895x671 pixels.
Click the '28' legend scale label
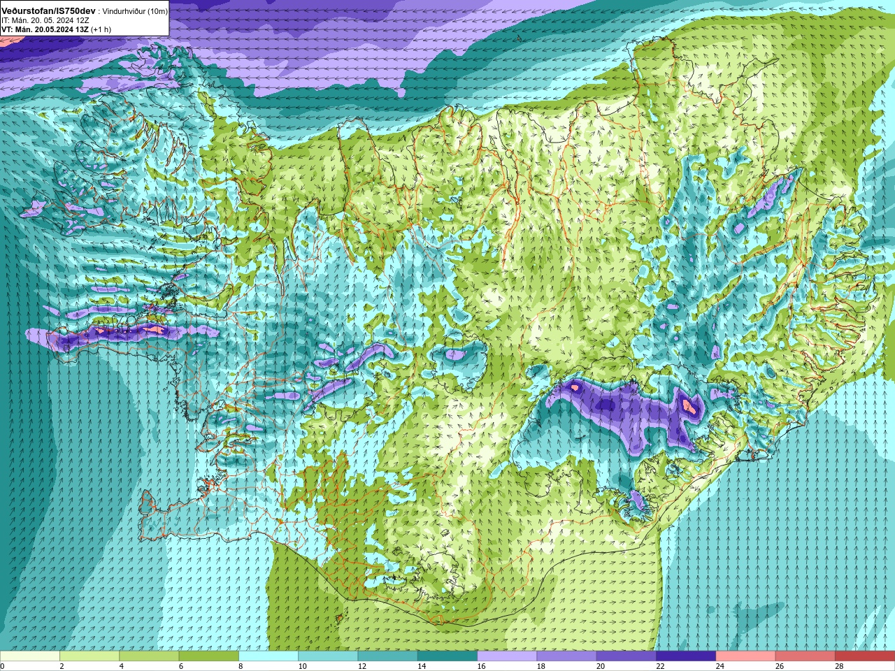(840, 666)
